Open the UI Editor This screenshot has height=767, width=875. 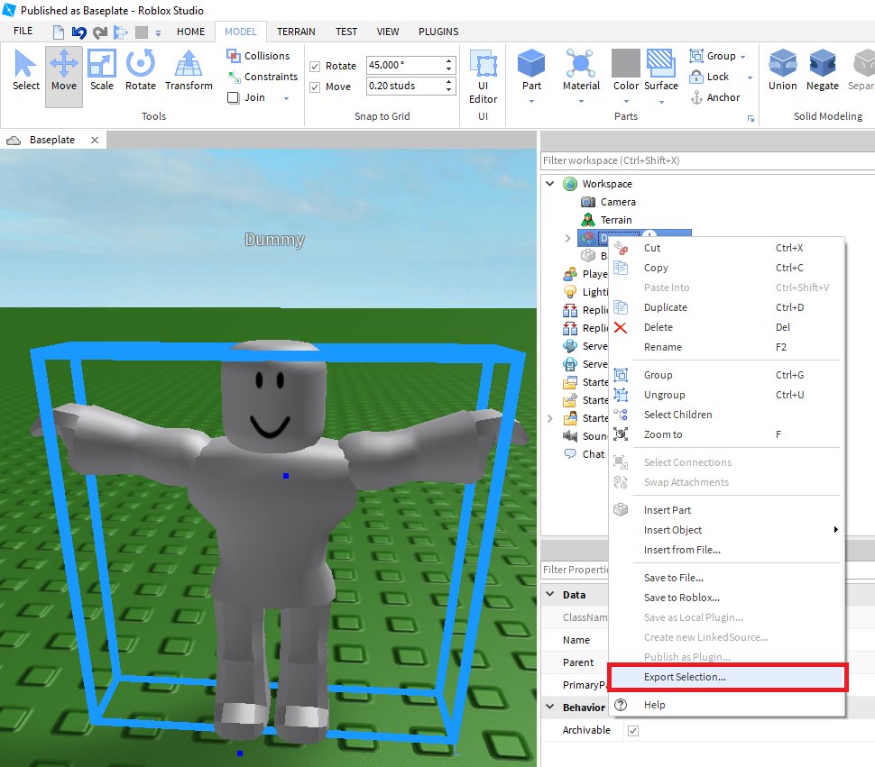click(x=483, y=77)
